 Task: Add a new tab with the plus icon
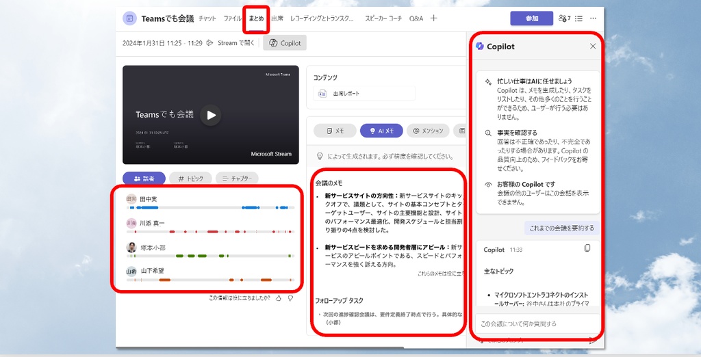click(x=433, y=18)
